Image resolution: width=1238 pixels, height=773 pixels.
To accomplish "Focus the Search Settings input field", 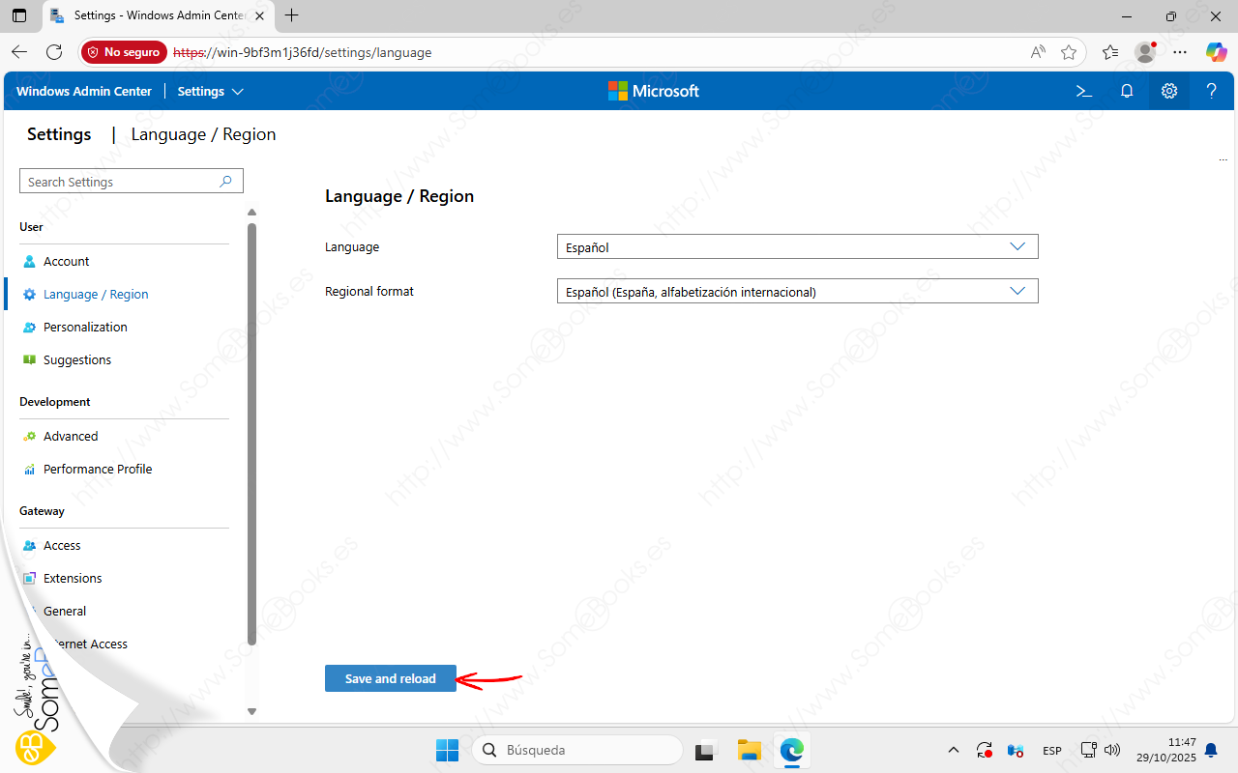I will click(119, 181).
